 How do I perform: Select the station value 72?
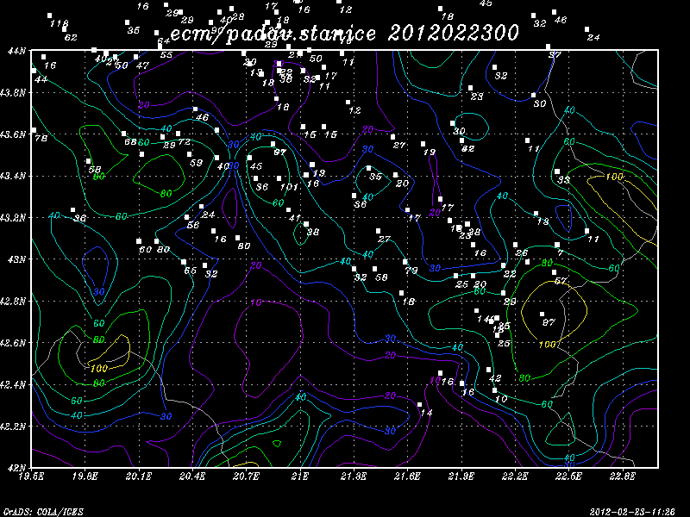tap(185, 142)
